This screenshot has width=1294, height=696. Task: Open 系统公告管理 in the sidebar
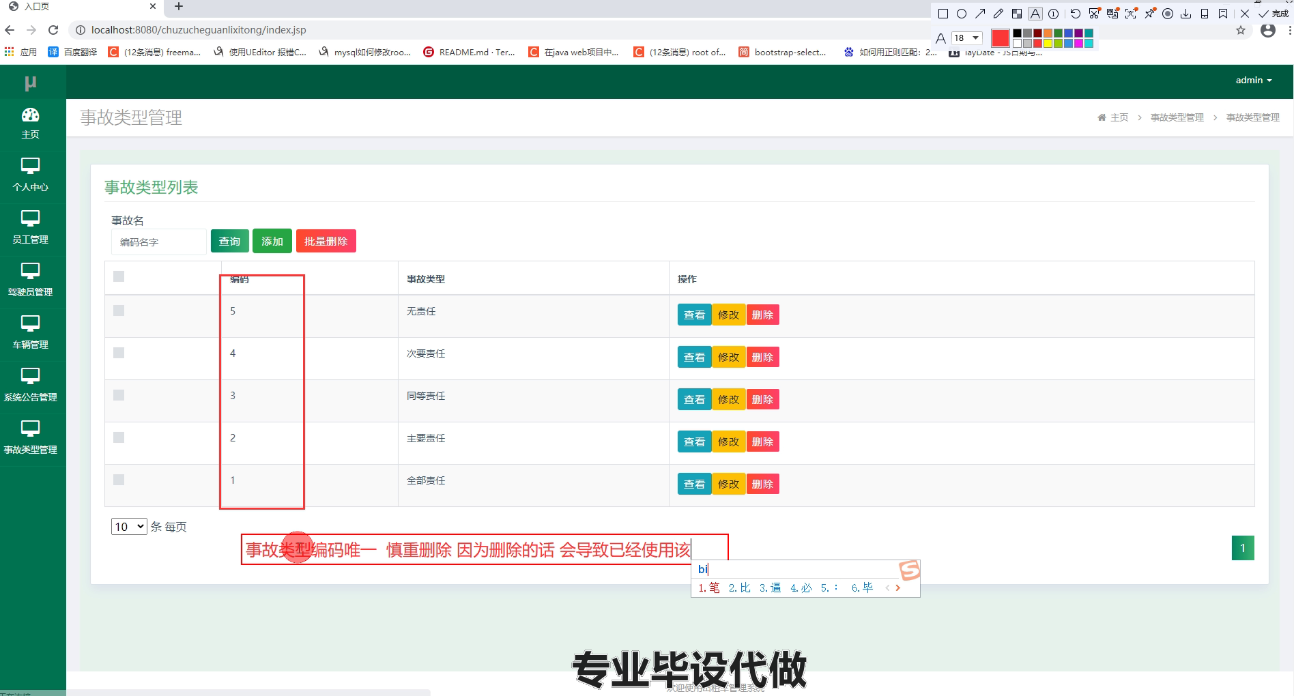pyautogui.click(x=30, y=386)
